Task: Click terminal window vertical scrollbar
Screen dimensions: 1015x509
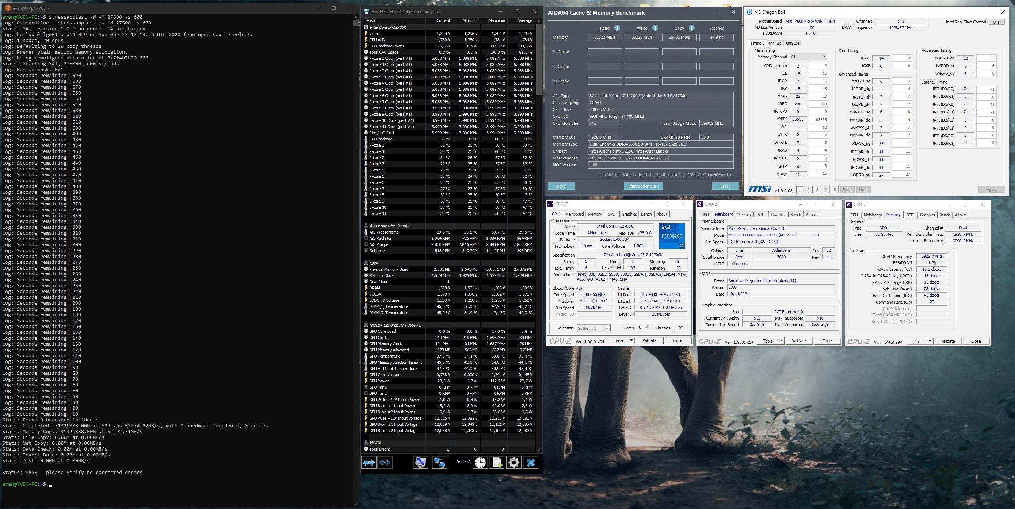Action: coord(356,23)
